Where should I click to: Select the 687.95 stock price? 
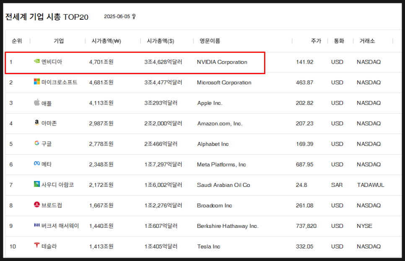point(304,165)
